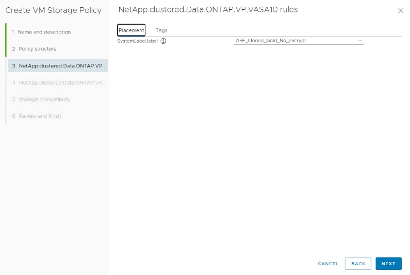Viewport: 410px width, 275px height.
Task: Switch to the Placement tab
Action: [132, 30]
